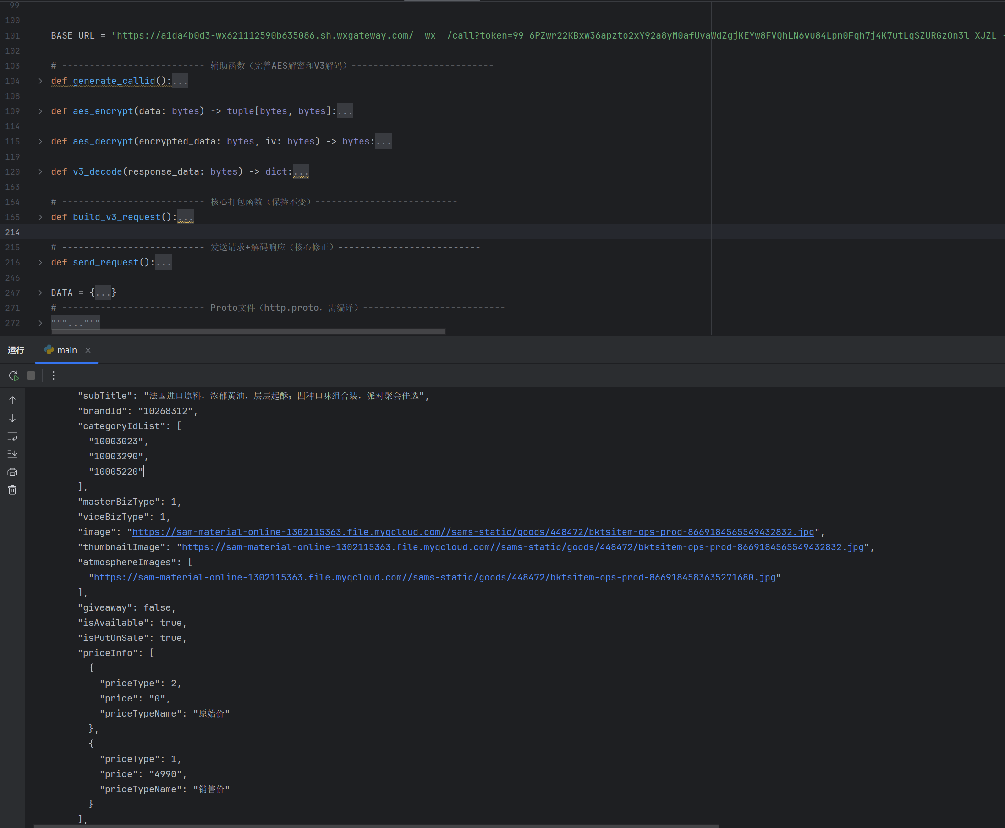The height and width of the screenshot is (828, 1005).
Task: Click the print console output icon
Action: 12,472
